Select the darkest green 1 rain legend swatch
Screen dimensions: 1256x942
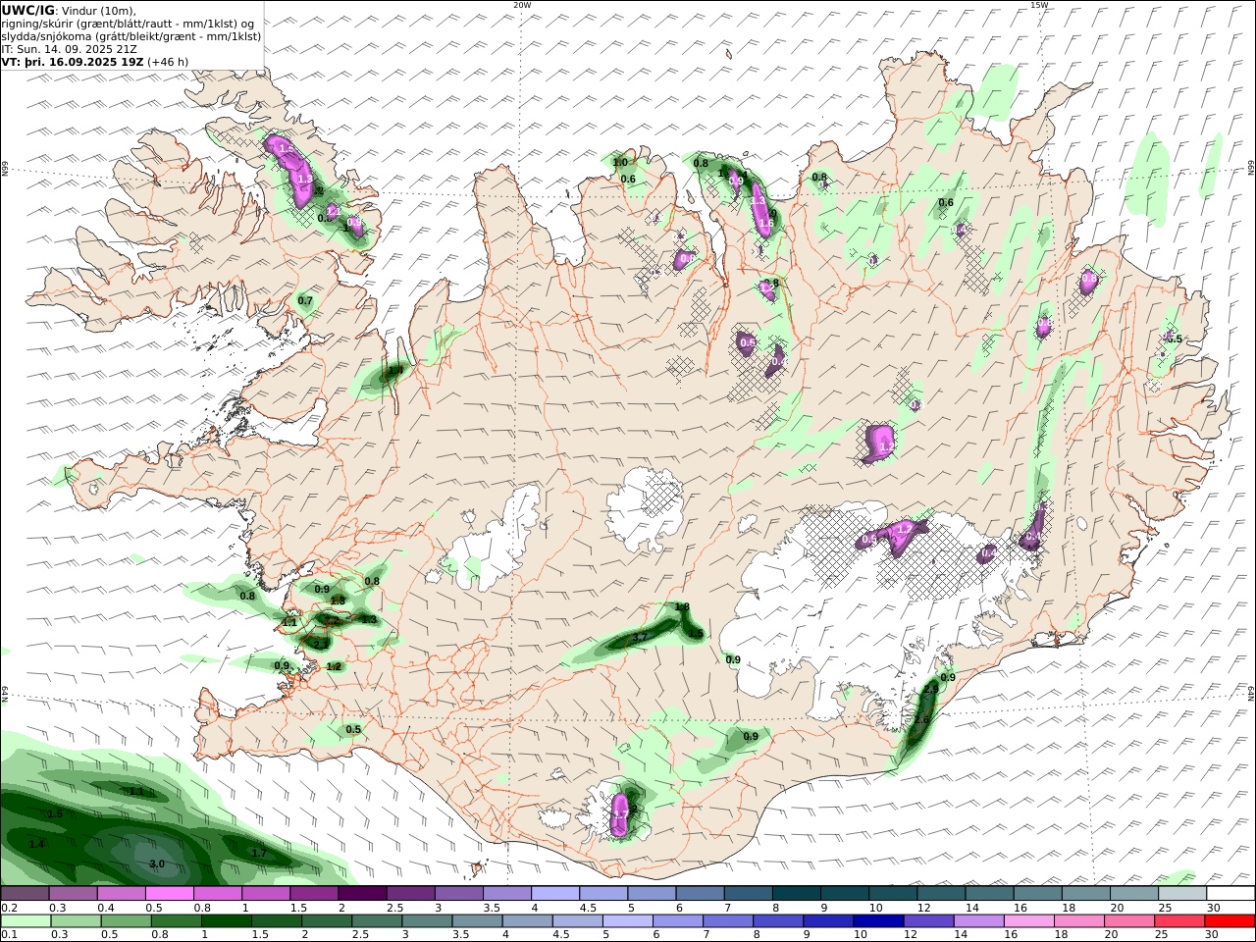(x=227, y=920)
